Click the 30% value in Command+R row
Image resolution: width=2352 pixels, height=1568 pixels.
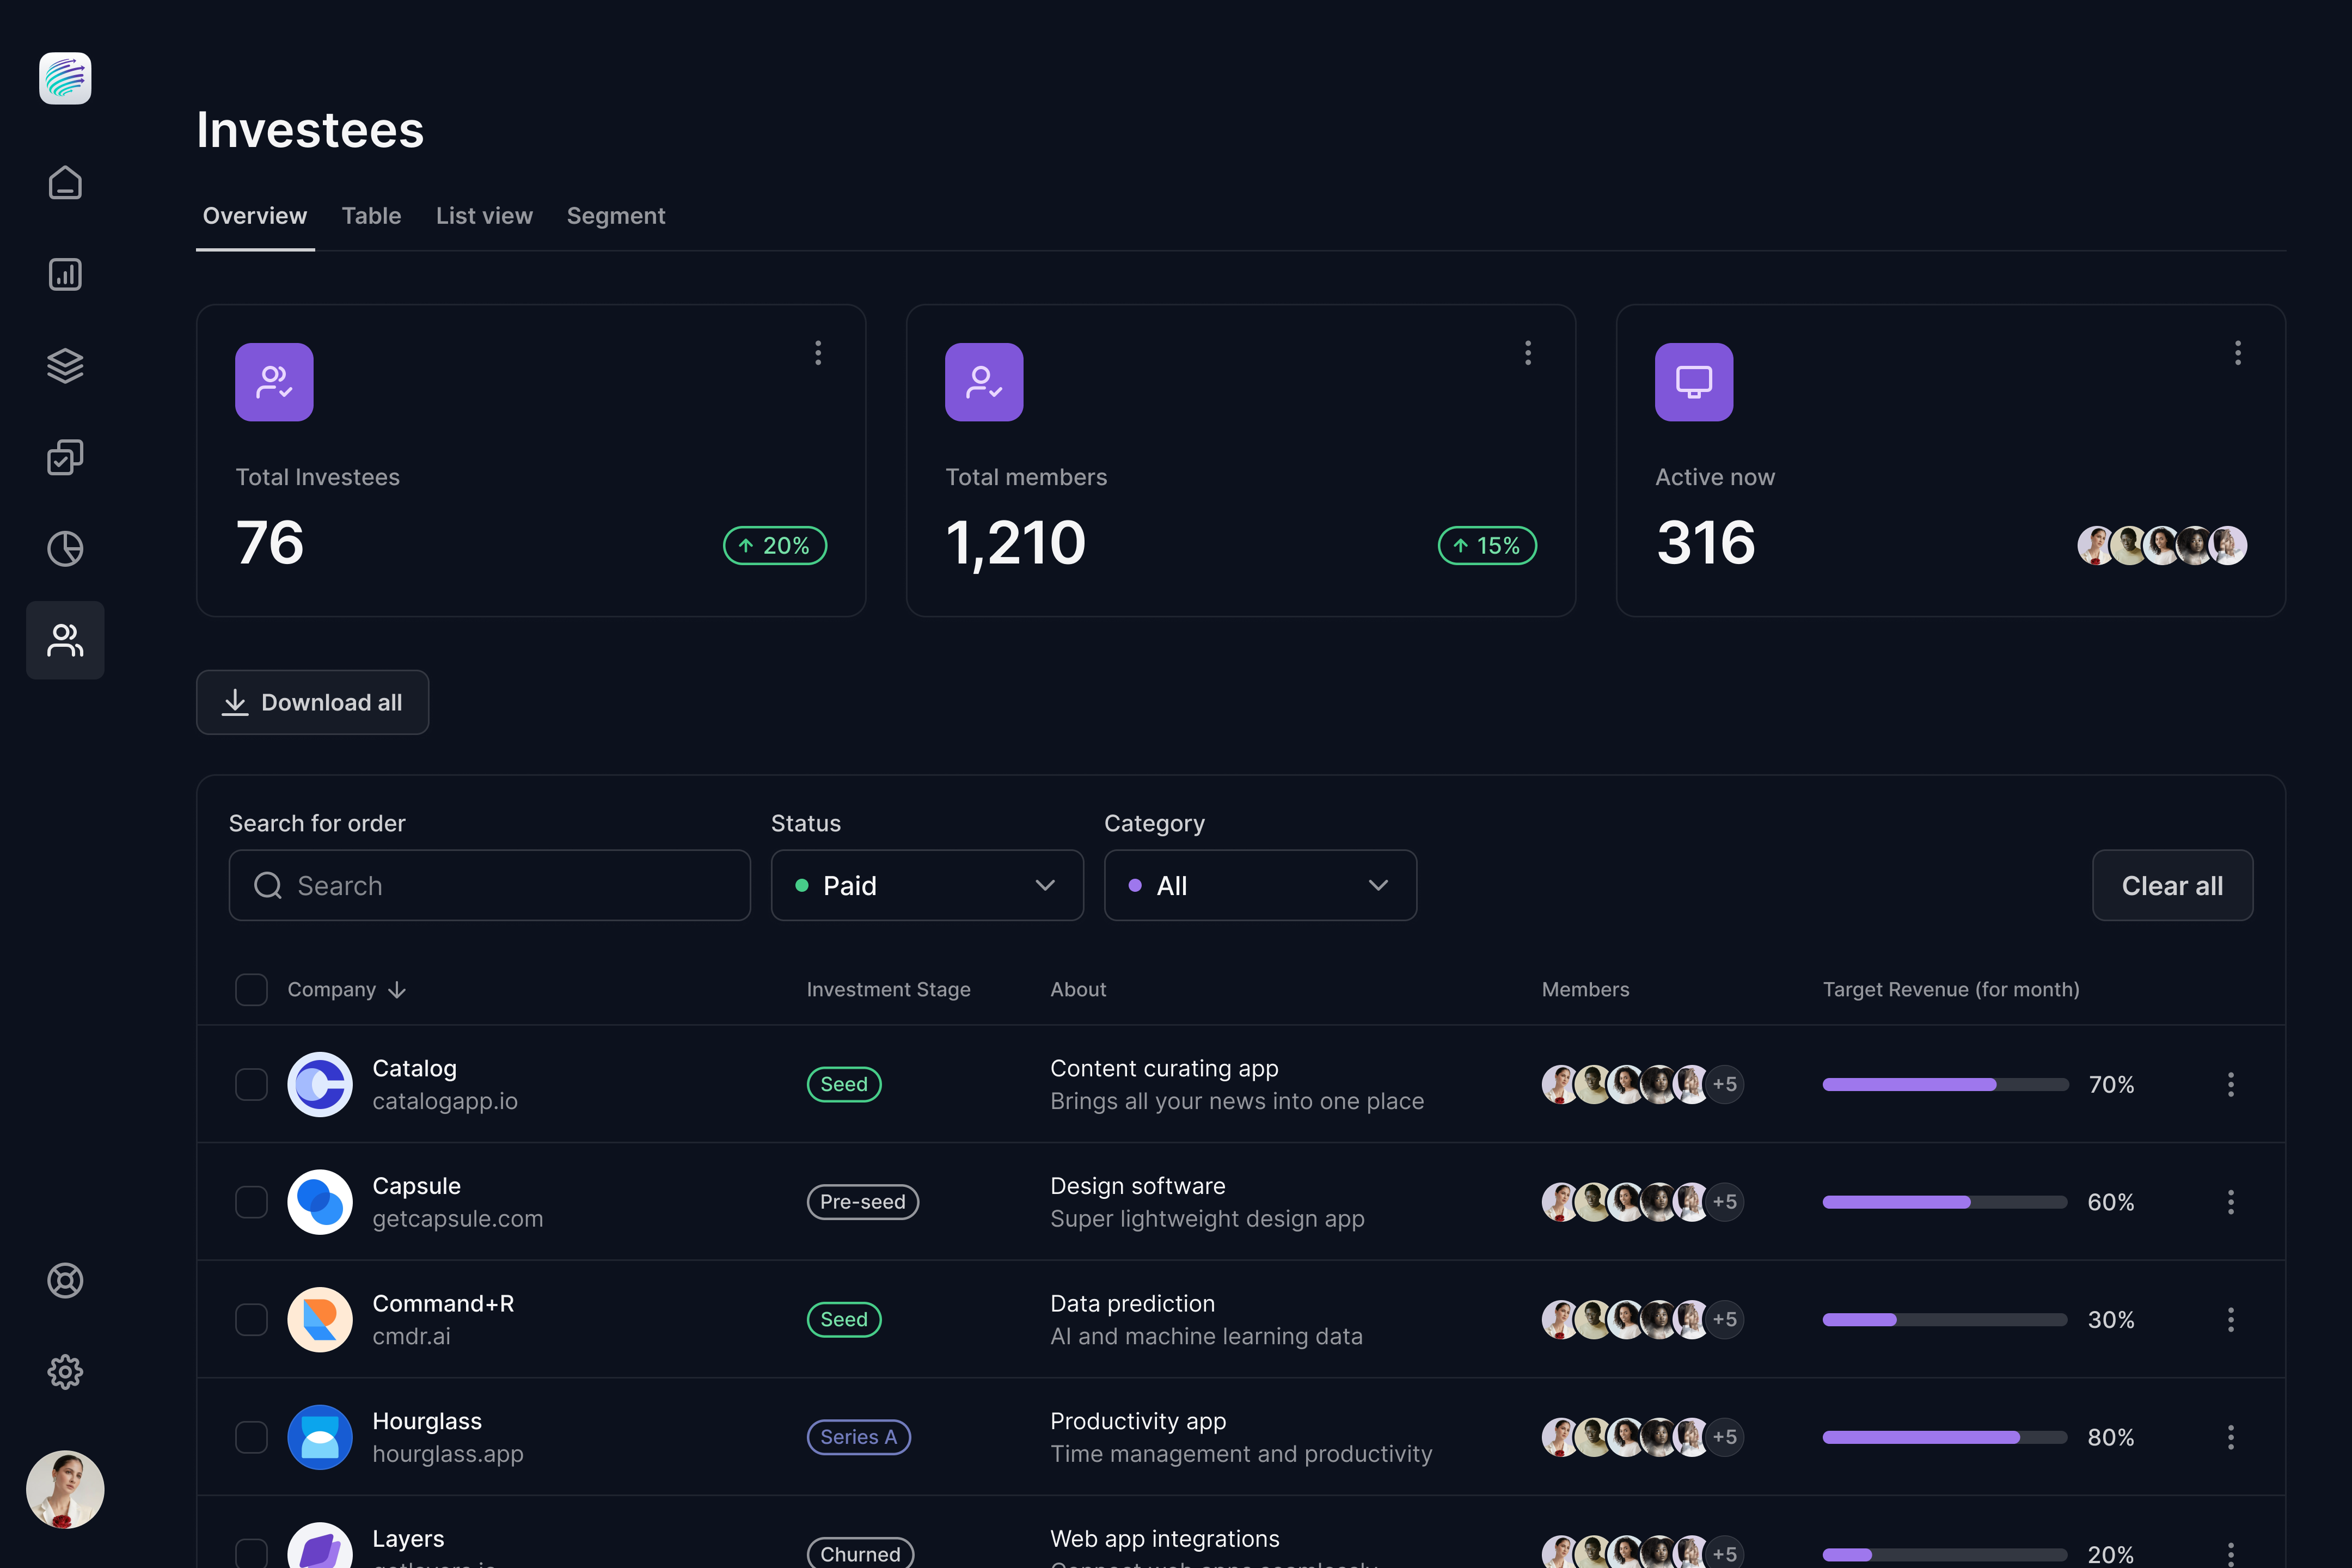tap(2111, 1320)
